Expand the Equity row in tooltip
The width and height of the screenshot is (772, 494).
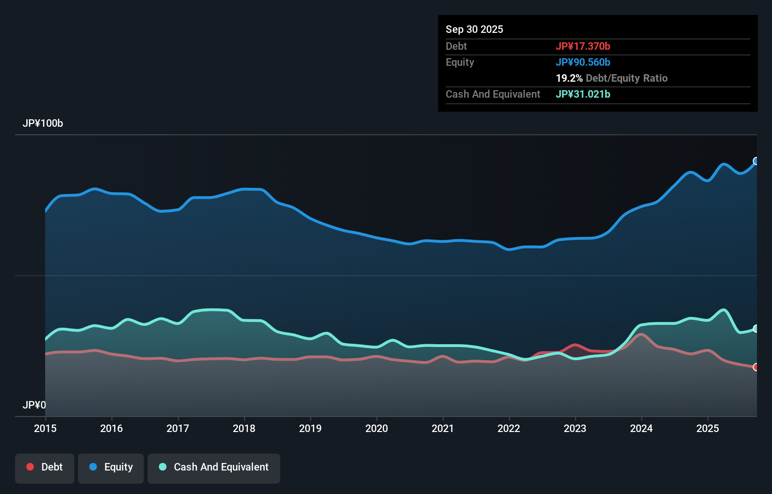tap(459, 62)
